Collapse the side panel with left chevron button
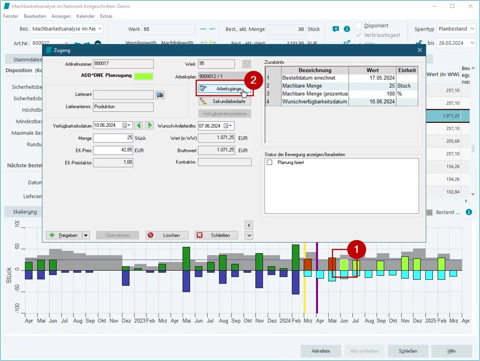Screen dimensions: 480x361 click(249, 225)
